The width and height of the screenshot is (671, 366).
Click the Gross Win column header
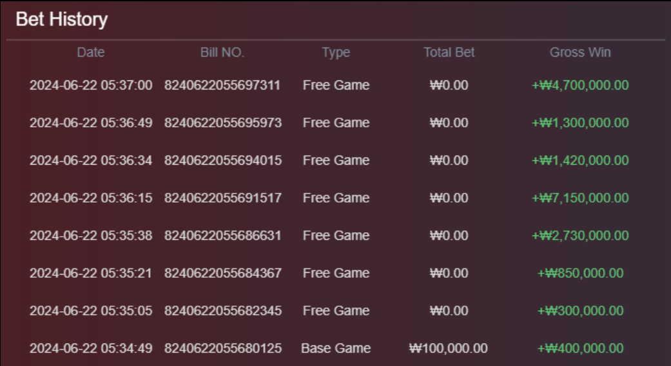click(x=580, y=52)
